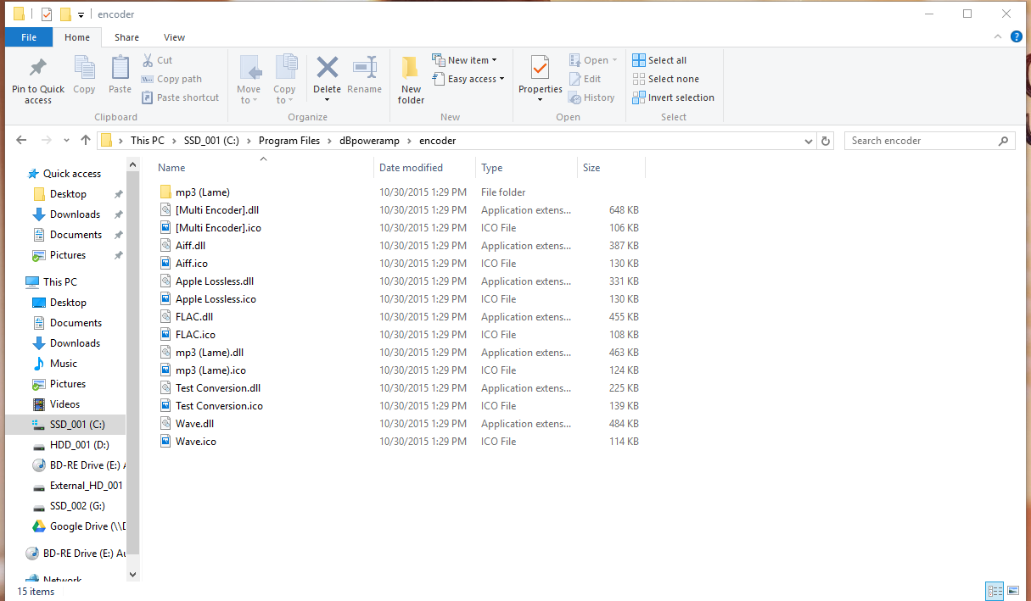Click the Search encoder input box
Viewport: 1031px width, 601px height.
pyautogui.click(x=921, y=141)
